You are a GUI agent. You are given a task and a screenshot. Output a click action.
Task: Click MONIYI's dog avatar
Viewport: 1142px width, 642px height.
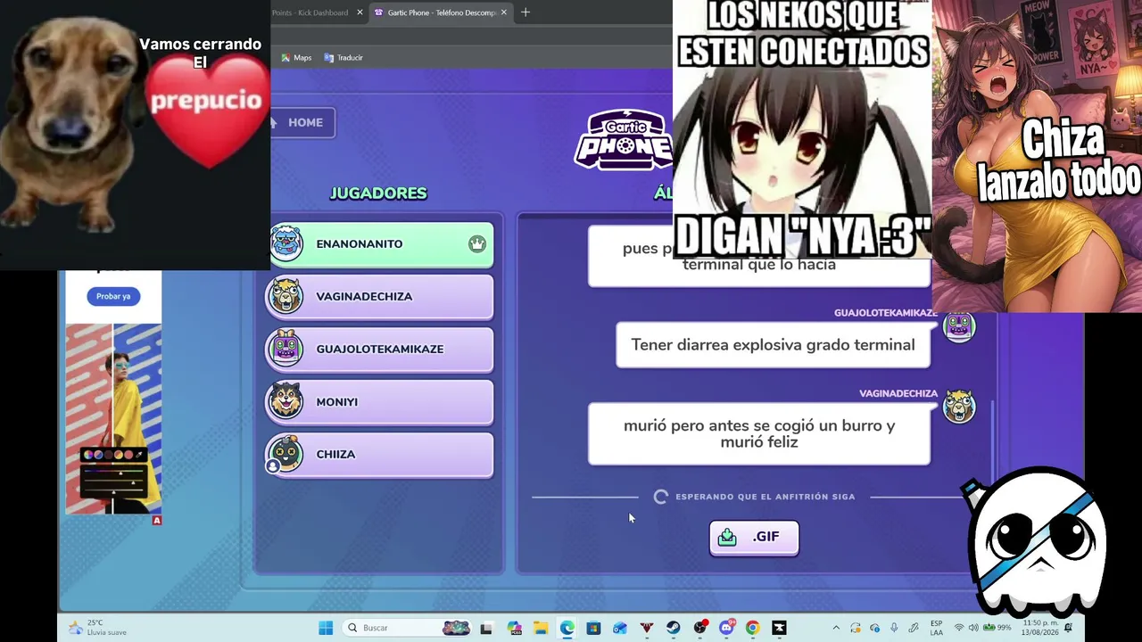(286, 401)
